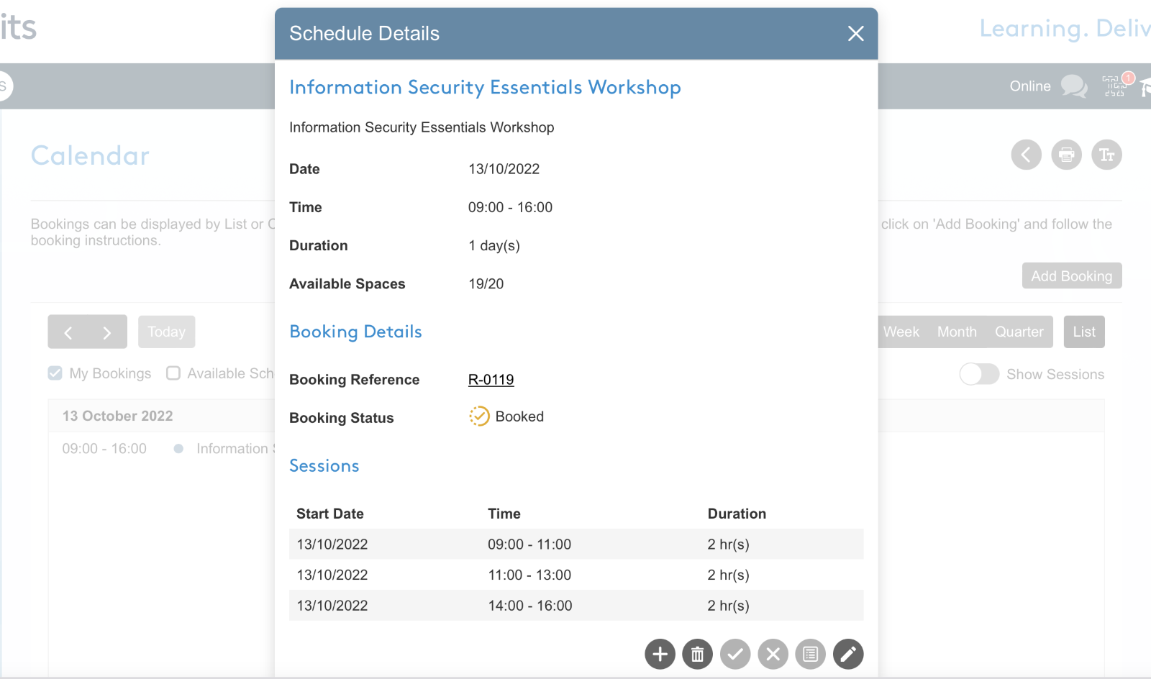Viewport: 1151px width, 679px height.
Task: Click the print calendar icon
Action: [1066, 155]
